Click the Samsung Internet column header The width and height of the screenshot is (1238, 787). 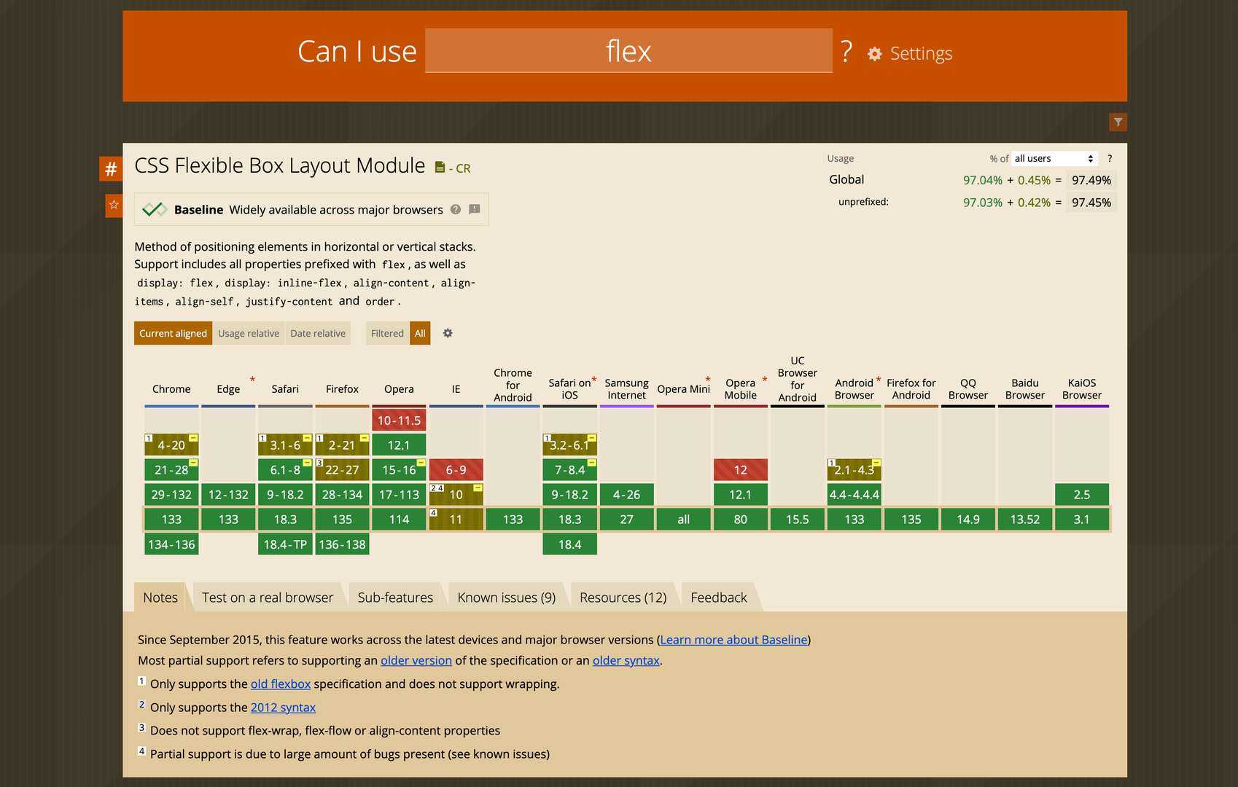point(626,389)
